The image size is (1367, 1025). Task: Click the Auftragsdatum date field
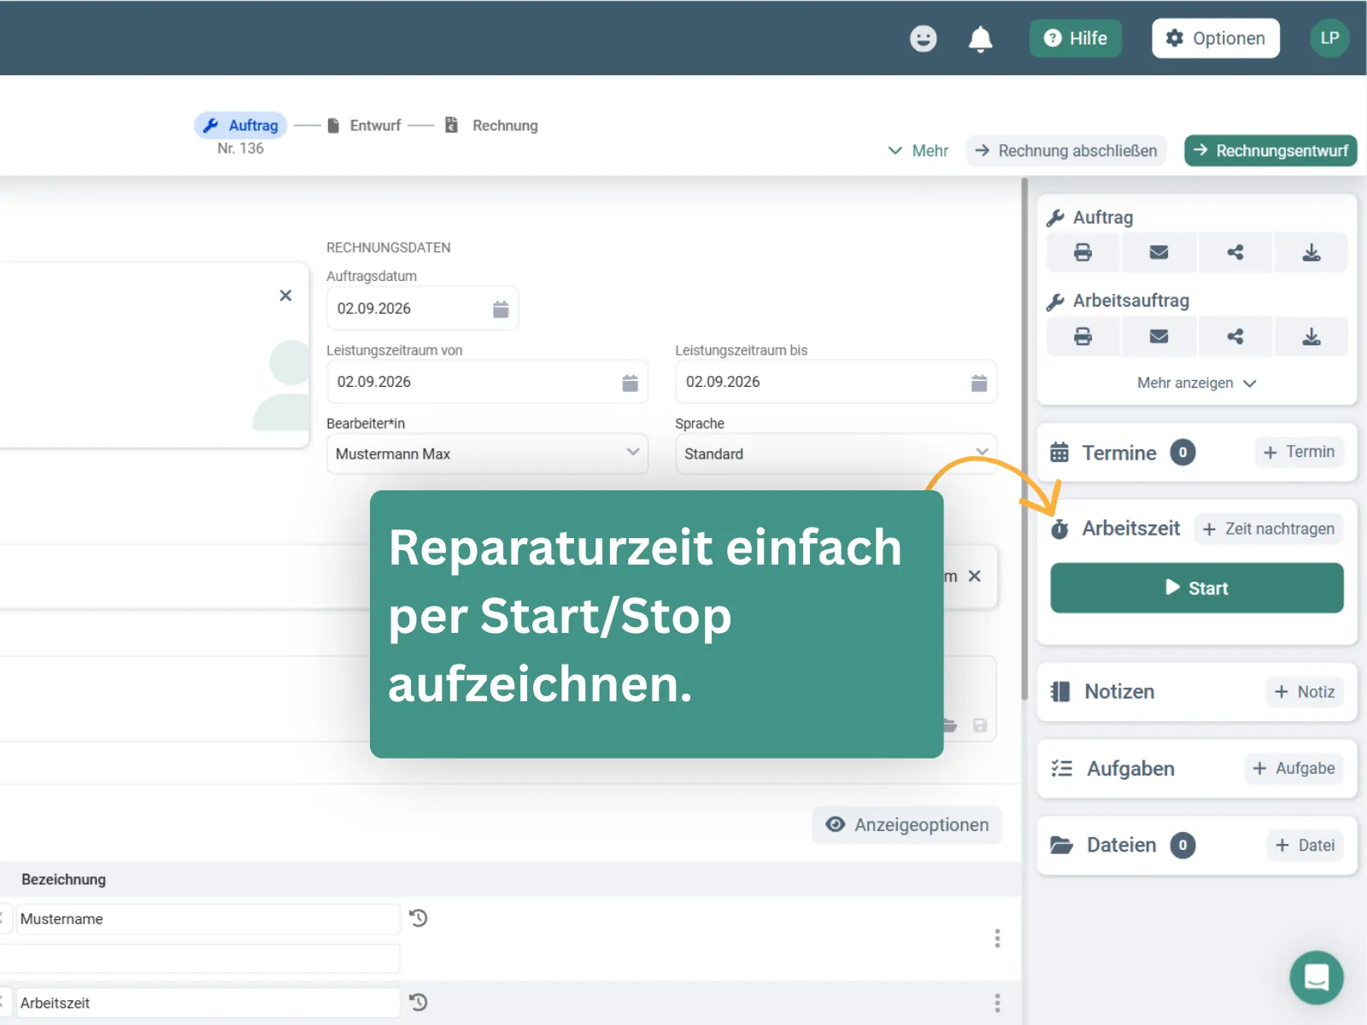click(x=422, y=308)
